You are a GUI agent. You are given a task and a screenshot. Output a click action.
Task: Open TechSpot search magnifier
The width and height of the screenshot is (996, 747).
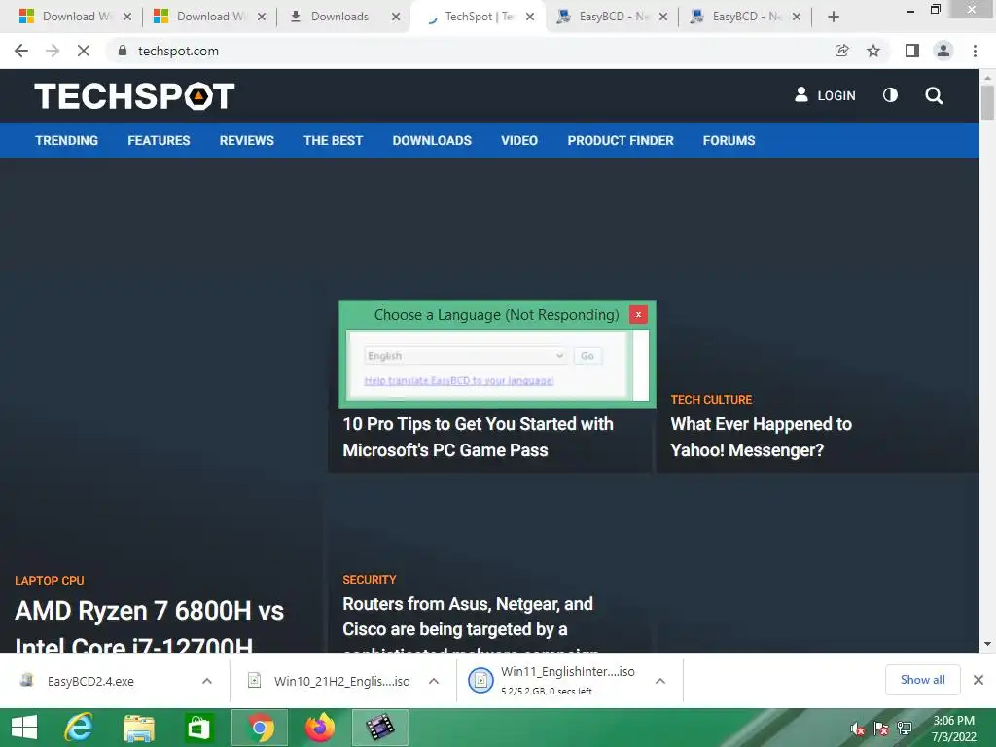pyautogui.click(x=934, y=96)
